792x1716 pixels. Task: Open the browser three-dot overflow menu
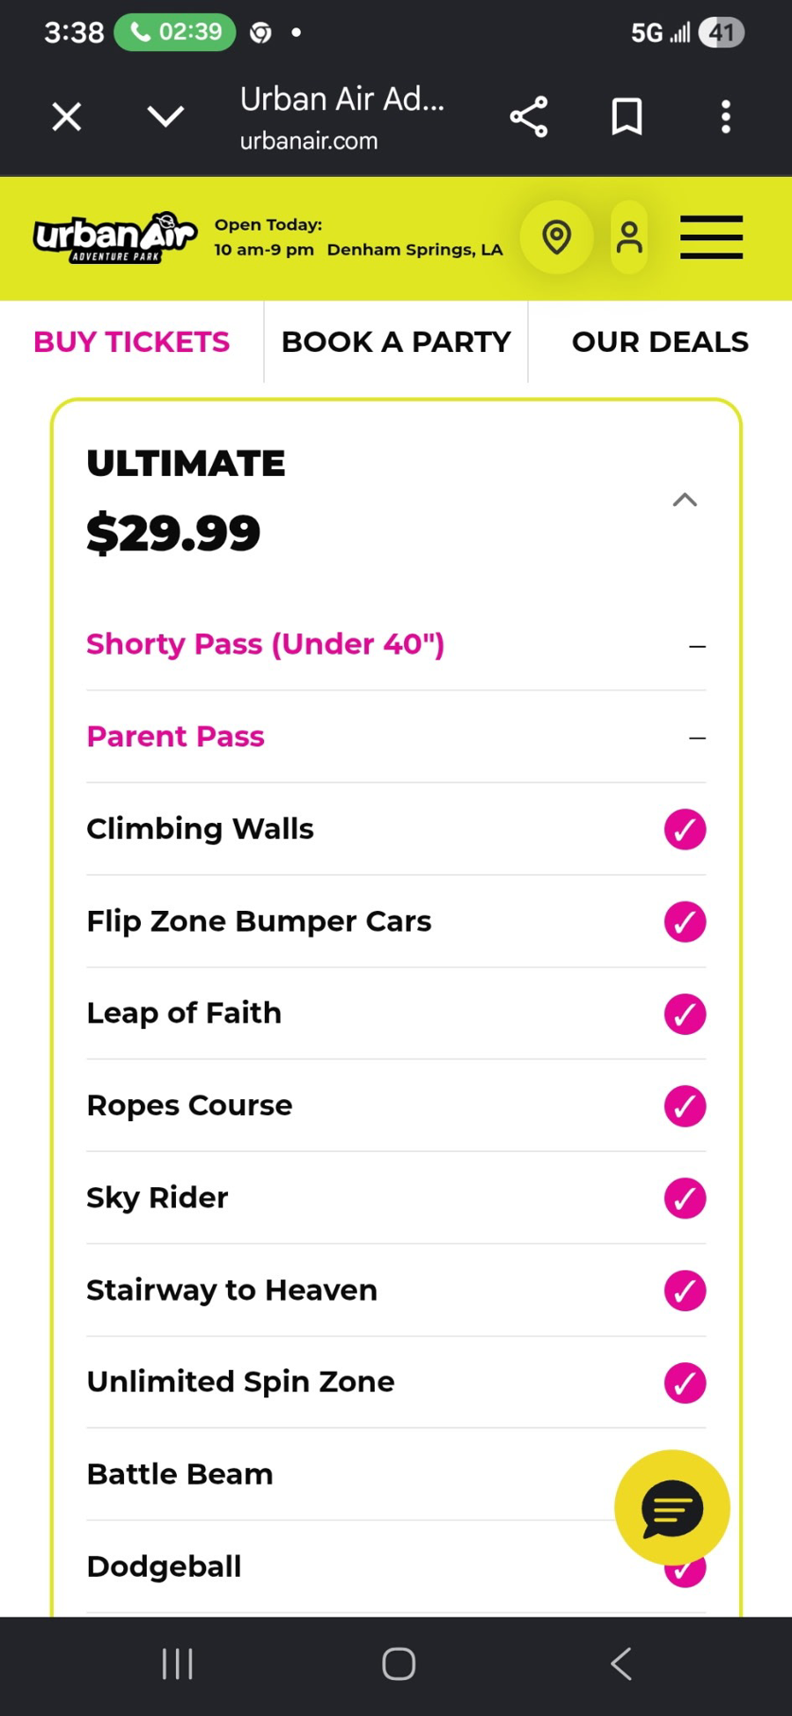pyautogui.click(x=726, y=117)
